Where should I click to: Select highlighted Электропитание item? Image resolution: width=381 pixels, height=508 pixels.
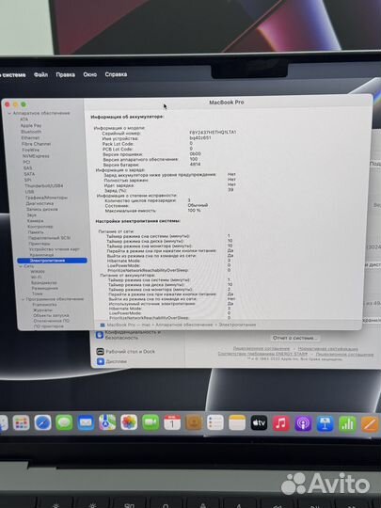tap(52, 261)
